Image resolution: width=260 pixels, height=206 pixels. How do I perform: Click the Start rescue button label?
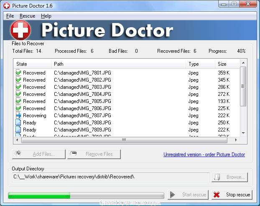click(x=194, y=195)
